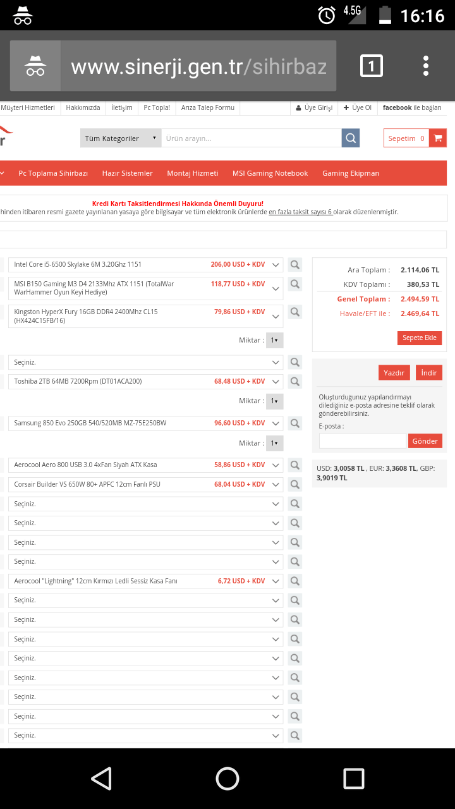Tap the Genel Toplam 2.494,59 TL value
The image size is (455, 809).
point(420,299)
